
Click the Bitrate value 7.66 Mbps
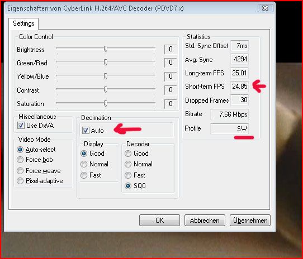pos(229,114)
